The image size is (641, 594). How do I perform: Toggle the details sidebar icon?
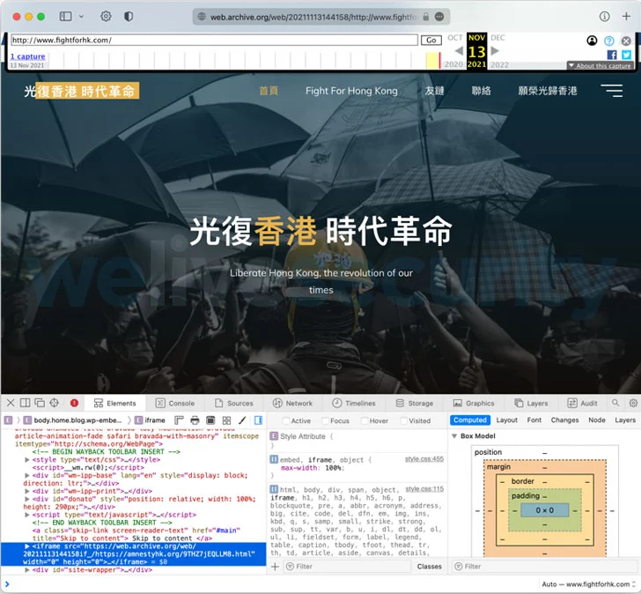point(258,420)
